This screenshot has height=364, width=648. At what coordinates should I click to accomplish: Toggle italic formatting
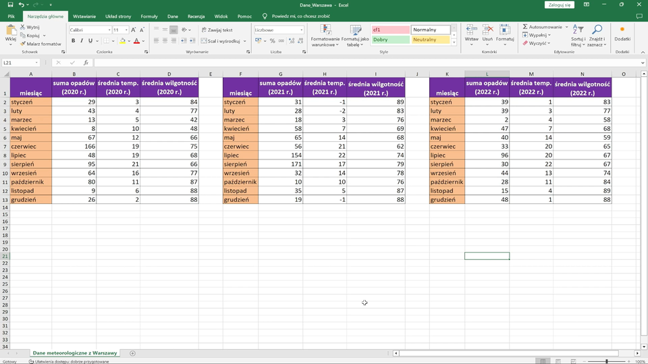pos(82,41)
